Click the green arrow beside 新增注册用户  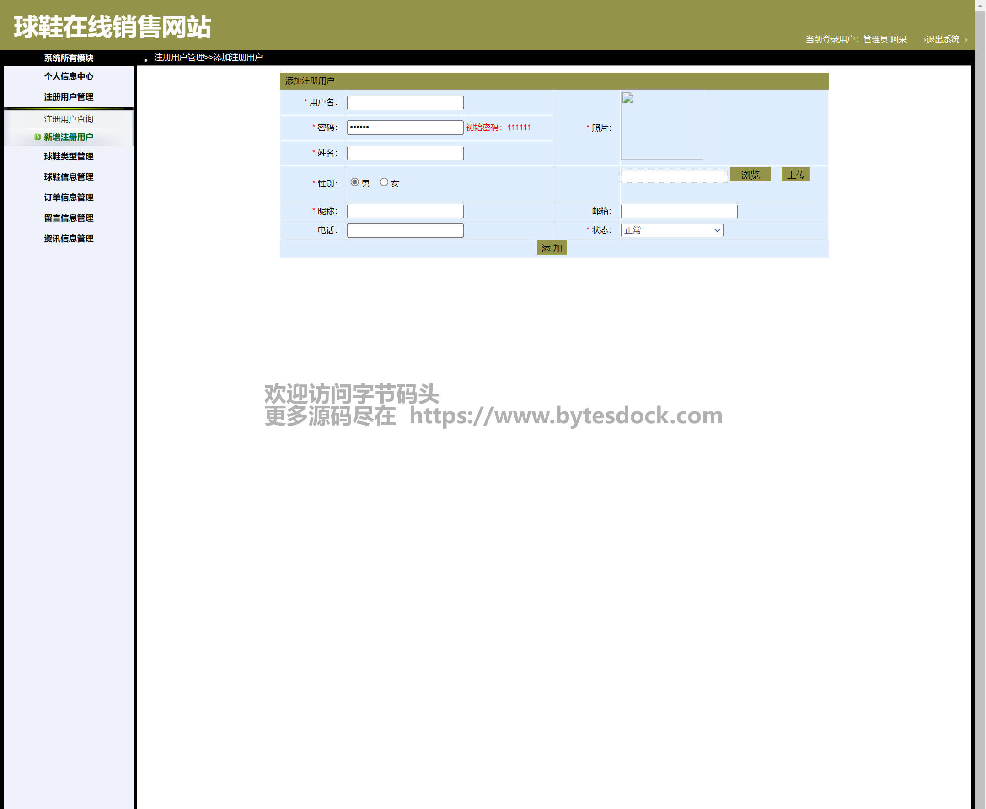coord(38,137)
